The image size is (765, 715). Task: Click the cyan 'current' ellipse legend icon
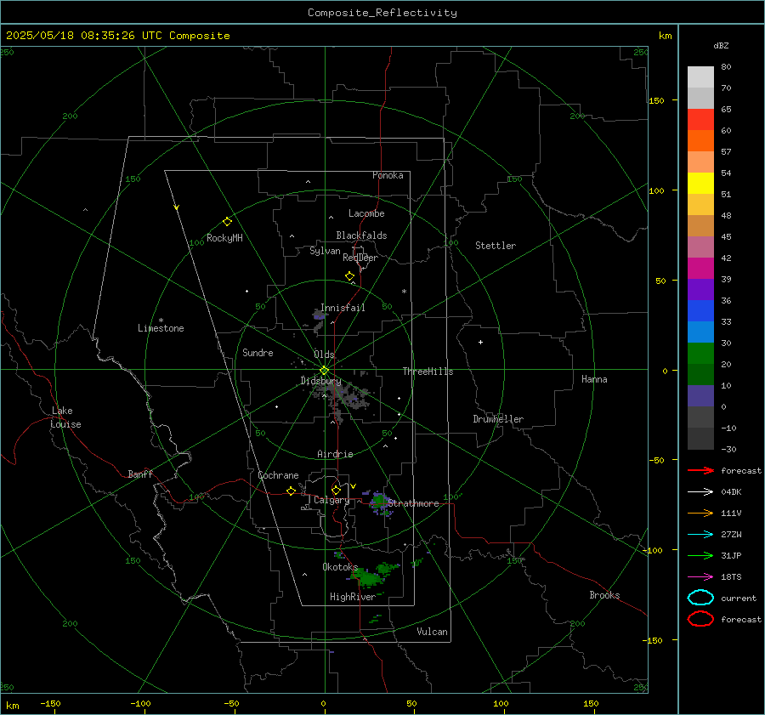(x=700, y=598)
